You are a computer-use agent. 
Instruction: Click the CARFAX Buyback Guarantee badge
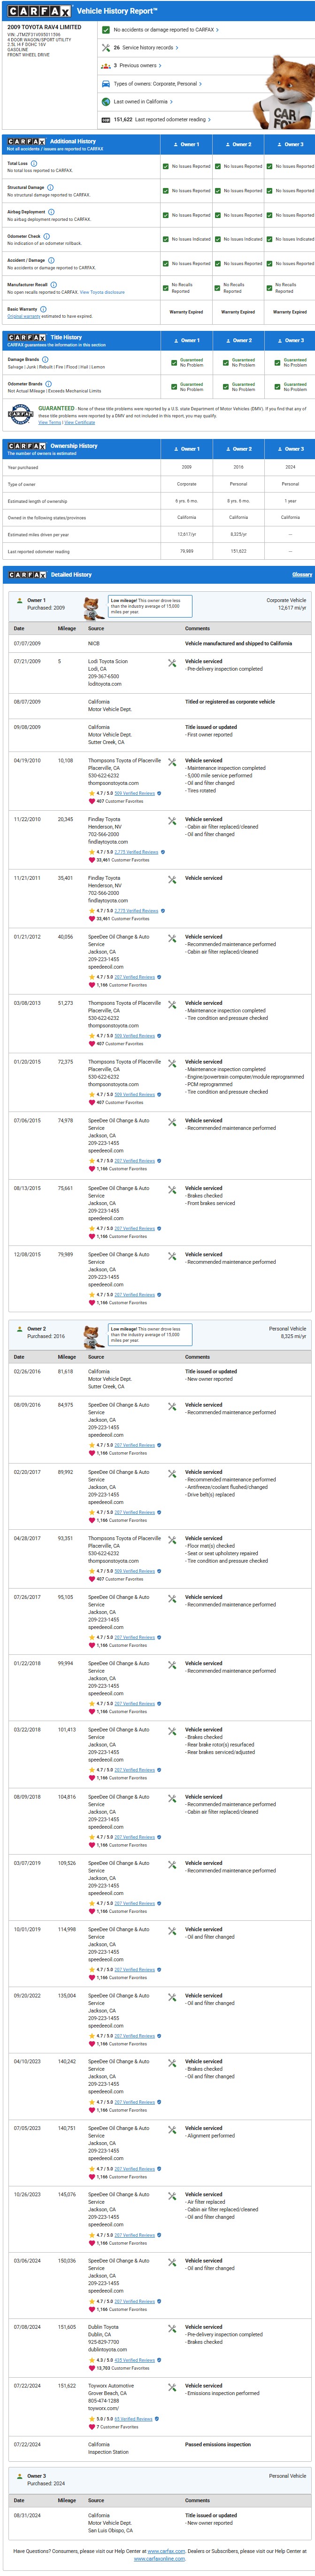pos(20,414)
